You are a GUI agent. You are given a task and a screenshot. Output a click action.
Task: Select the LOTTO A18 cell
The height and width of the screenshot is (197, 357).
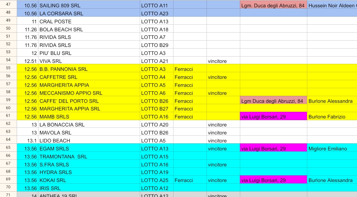156,29
